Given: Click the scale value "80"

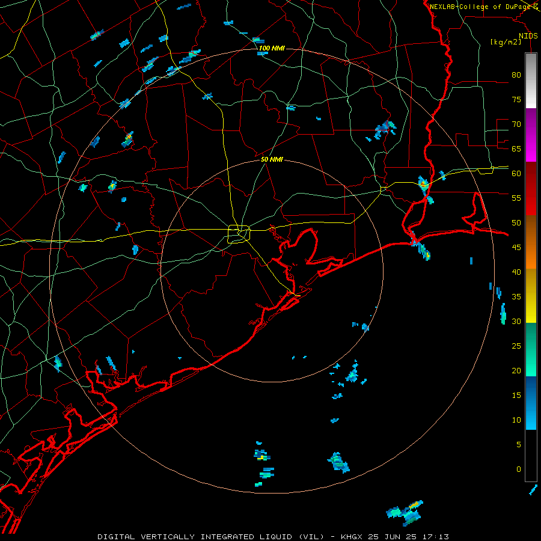Looking at the screenshot, I should pyautogui.click(x=516, y=75).
